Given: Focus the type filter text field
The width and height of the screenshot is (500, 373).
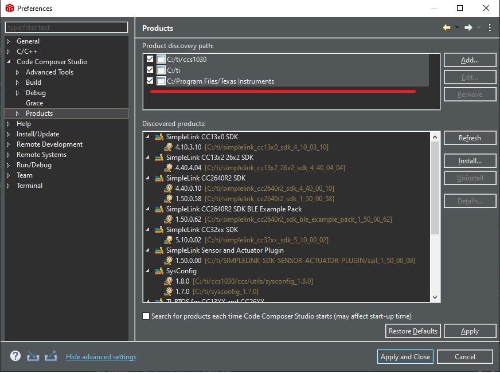Looking at the screenshot, I should pyautogui.click(x=67, y=28).
